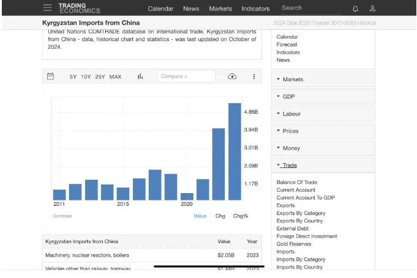Open Indicators in top navigation
The image size is (417, 278).
[255, 9]
